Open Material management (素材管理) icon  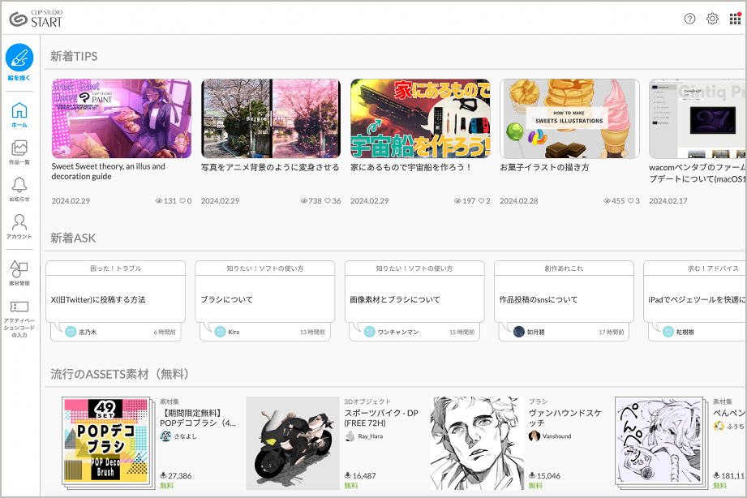click(x=19, y=268)
